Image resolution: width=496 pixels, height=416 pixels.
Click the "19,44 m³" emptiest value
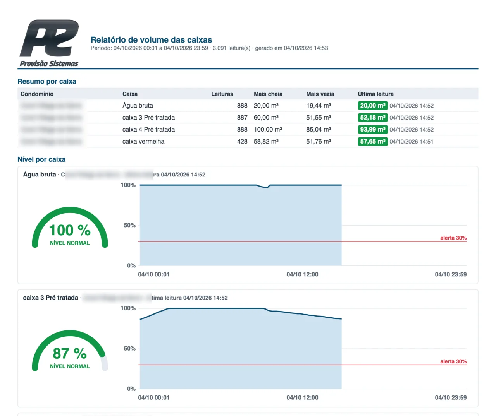[319, 106]
